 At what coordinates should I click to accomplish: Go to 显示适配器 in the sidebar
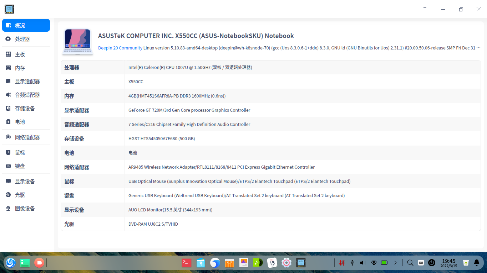(x=26, y=81)
